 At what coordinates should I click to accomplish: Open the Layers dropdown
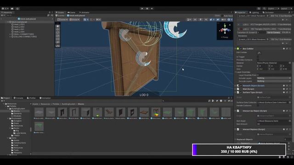(273, 9)
